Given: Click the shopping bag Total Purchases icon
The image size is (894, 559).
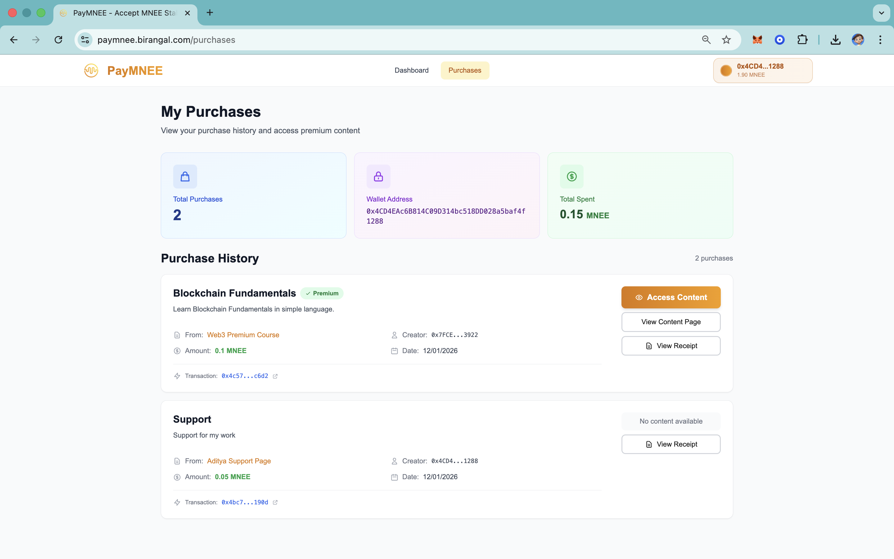Looking at the screenshot, I should click(x=185, y=176).
